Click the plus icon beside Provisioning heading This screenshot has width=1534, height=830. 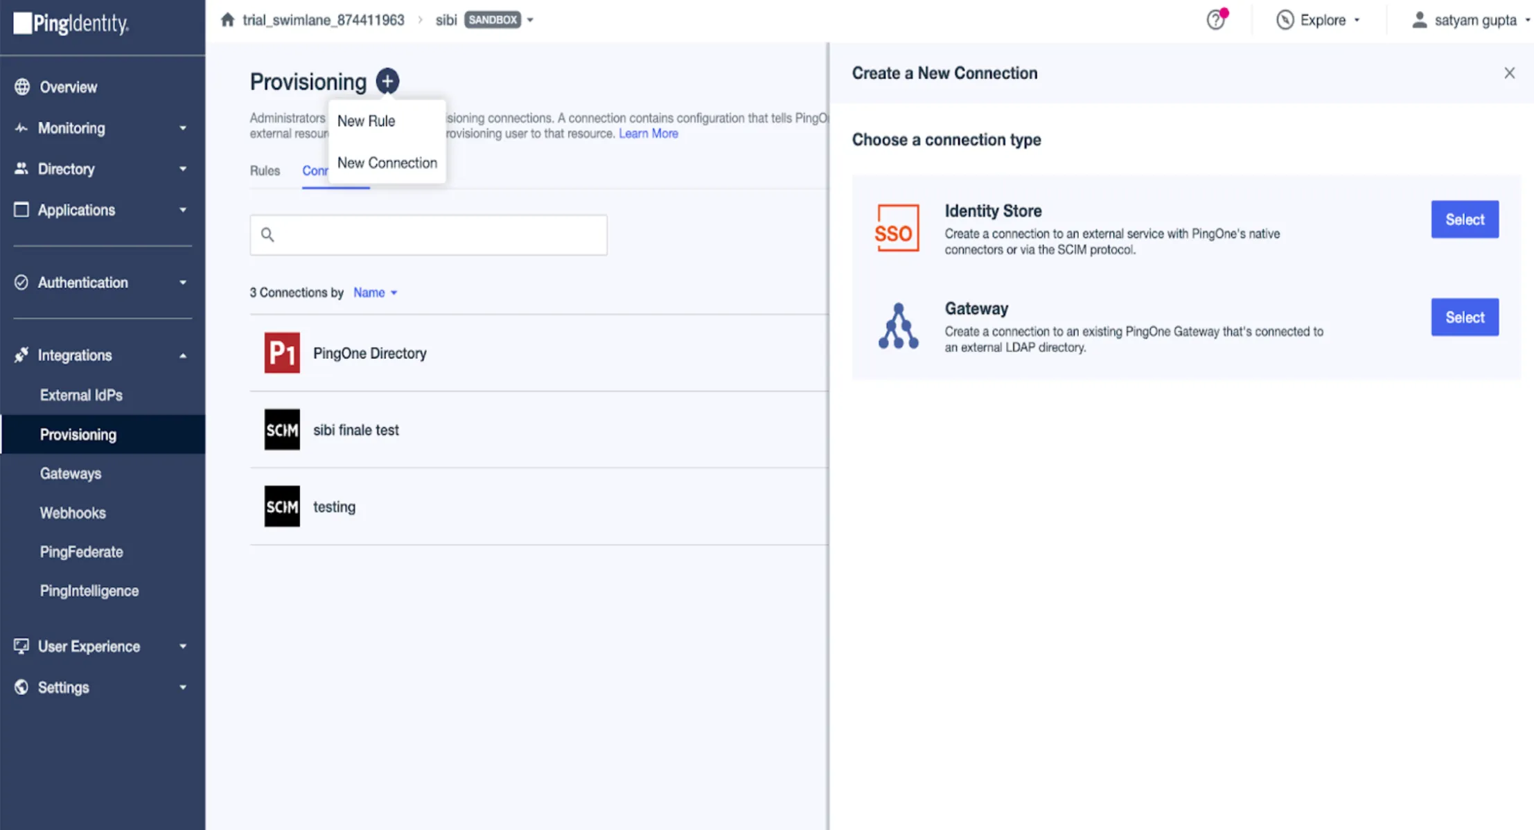(387, 81)
